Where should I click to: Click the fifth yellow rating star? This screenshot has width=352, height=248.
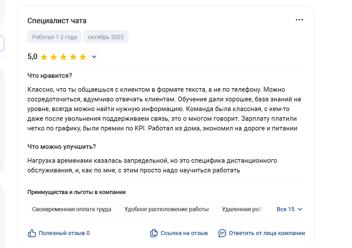[83, 57]
